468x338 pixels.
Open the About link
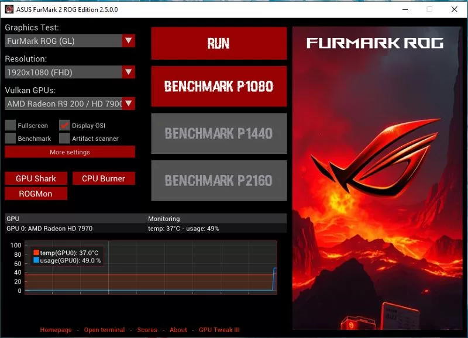pos(178,330)
